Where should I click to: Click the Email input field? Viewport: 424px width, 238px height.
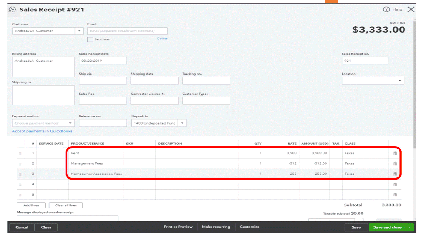tap(127, 31)
